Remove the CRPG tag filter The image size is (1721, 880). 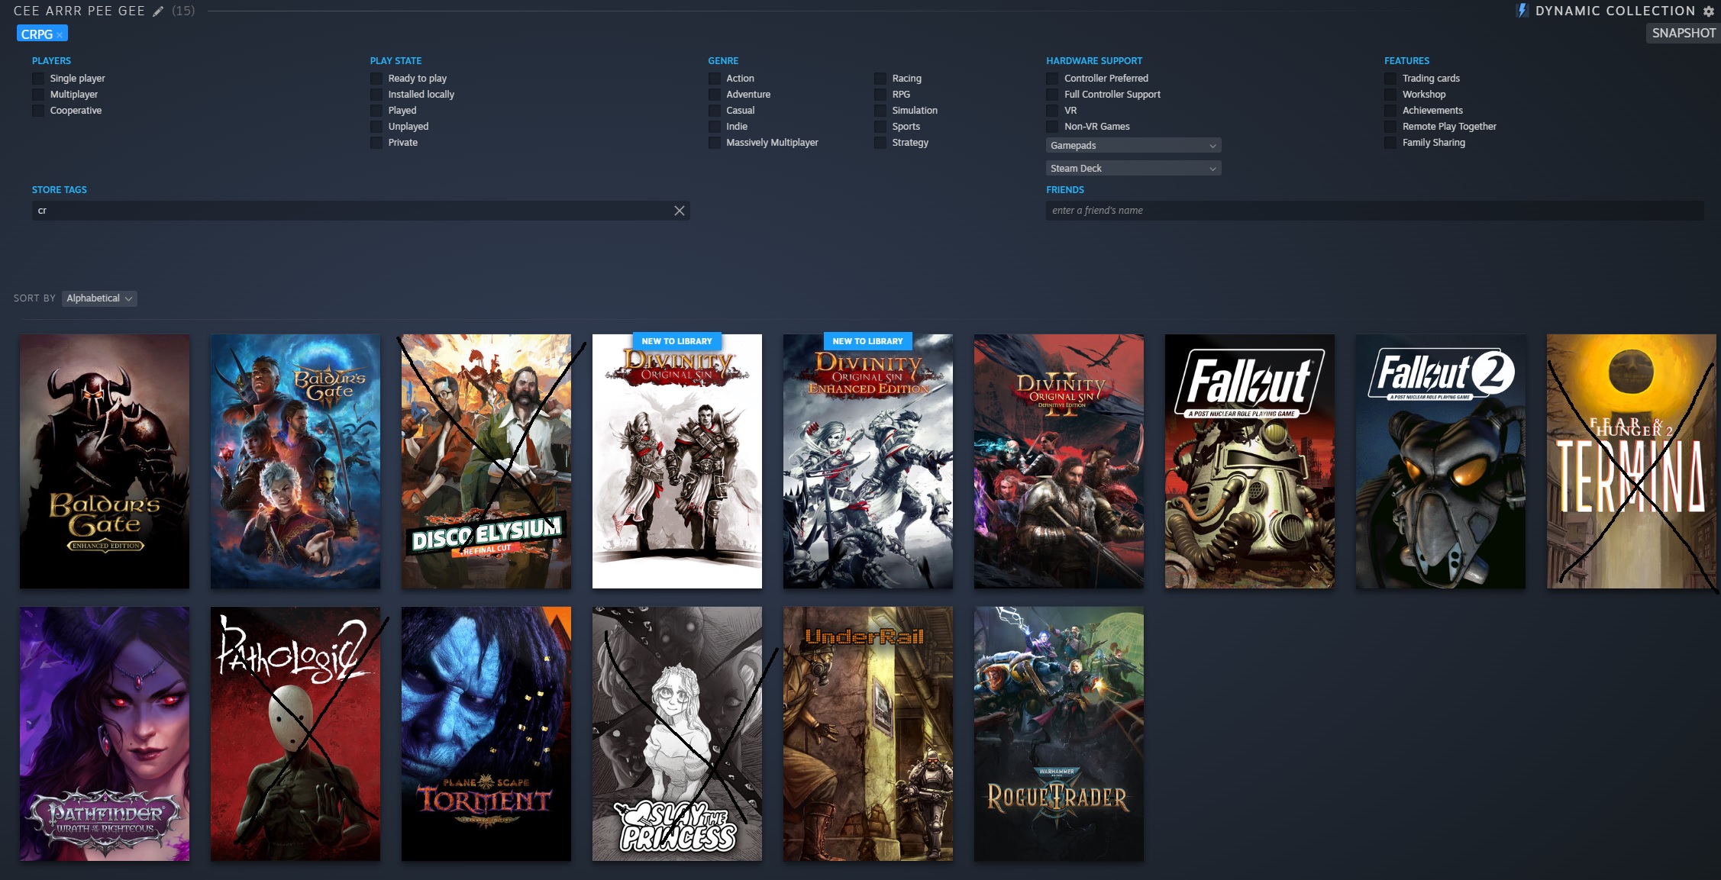click(60, 35)
